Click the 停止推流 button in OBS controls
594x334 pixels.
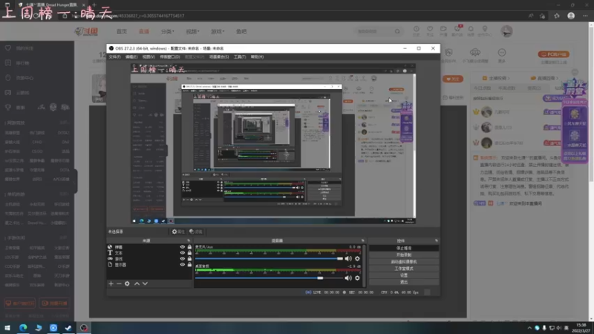(404, 248)
